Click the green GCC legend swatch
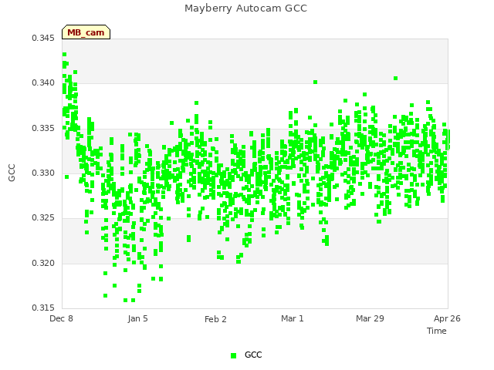The height and width of the screenshot is (370, 494). click(x=233, y=355)
